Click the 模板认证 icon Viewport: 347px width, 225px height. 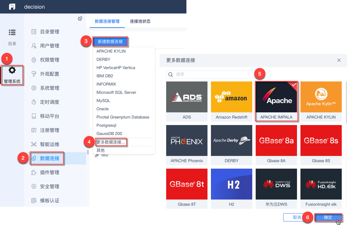[x=34, y=201]
